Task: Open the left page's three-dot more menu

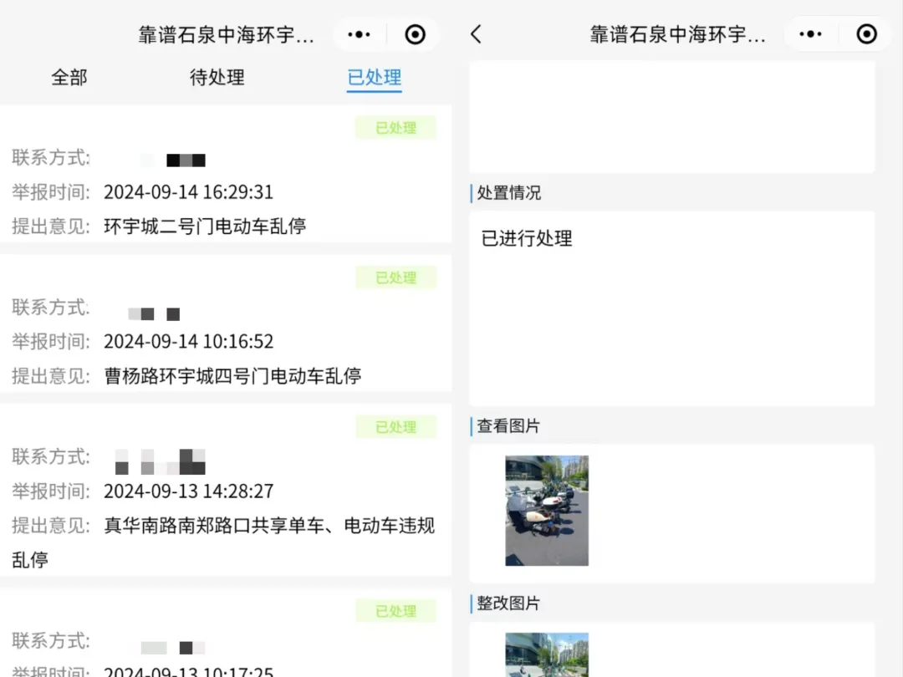Action: tap(359, 34)
